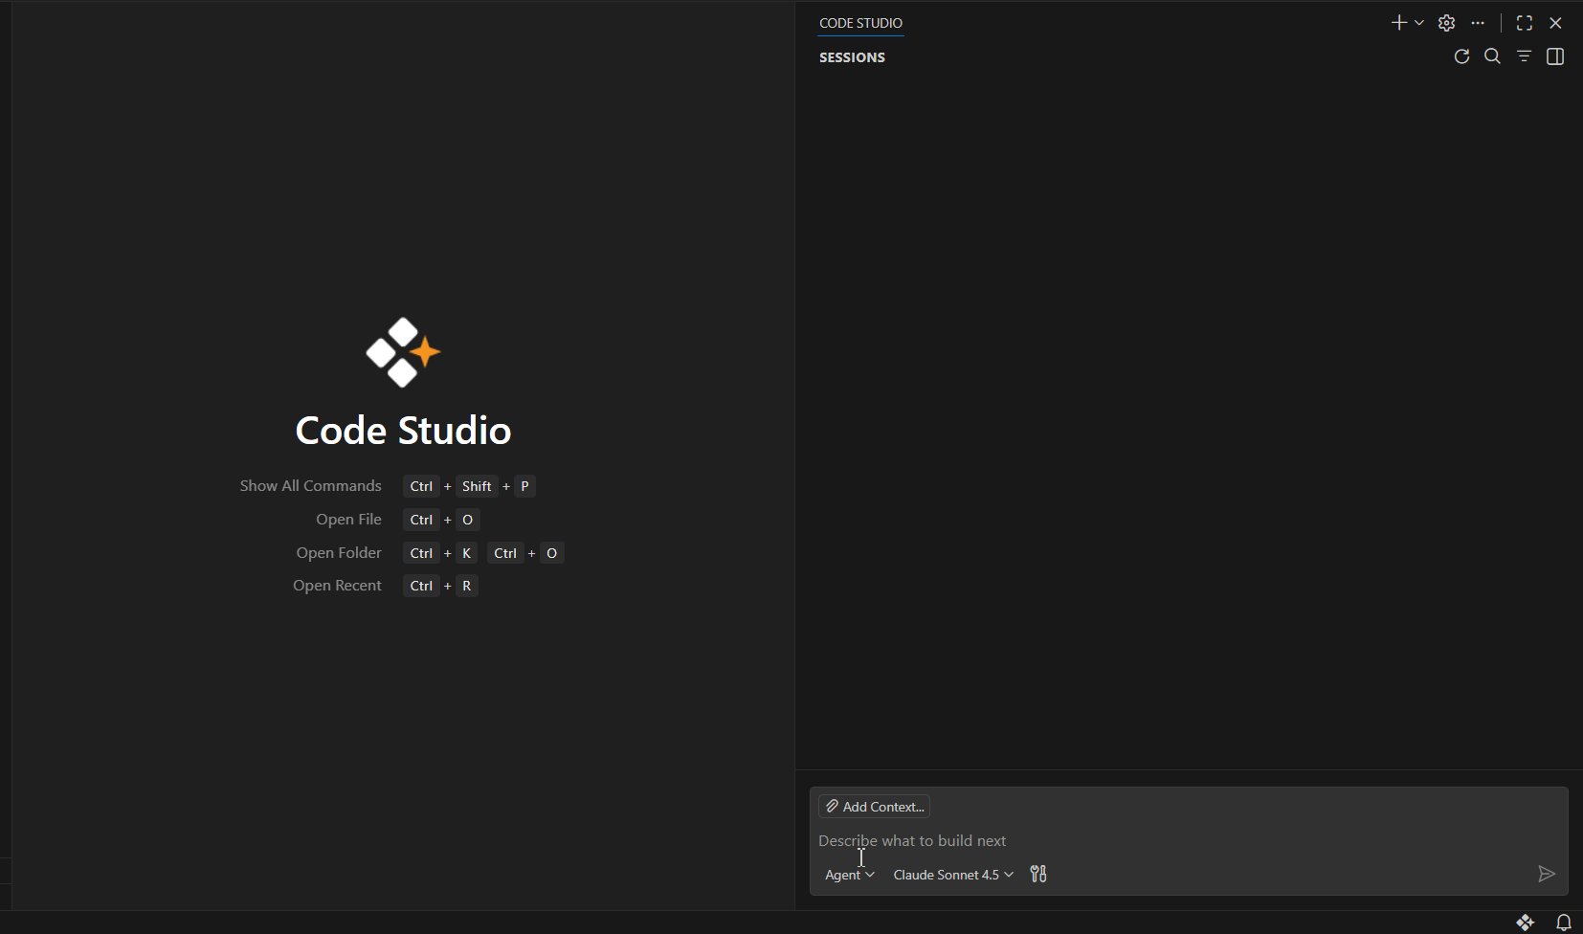Viewport: 1583px width, 934px height.
Task: Open the Claude Sonnet 4.5 model picker
Action: click(953, 875)
